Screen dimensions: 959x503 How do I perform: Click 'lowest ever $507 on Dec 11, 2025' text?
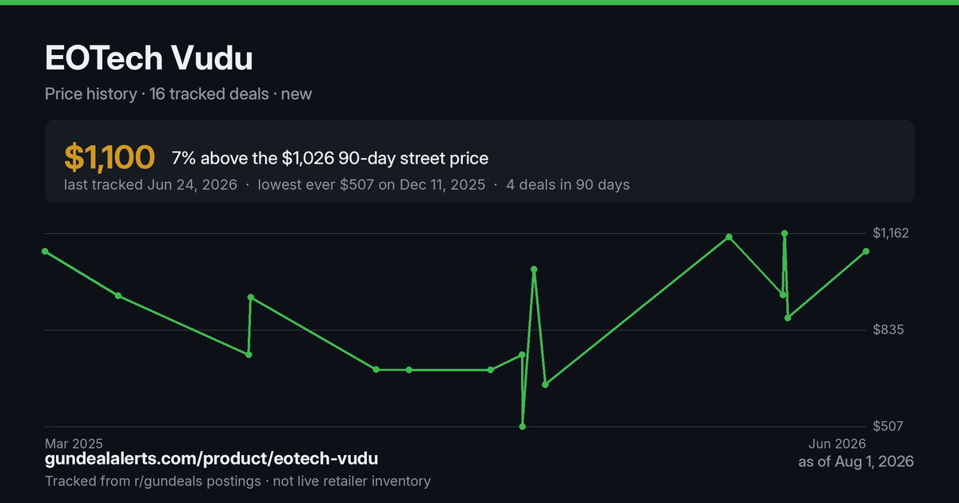372,184
